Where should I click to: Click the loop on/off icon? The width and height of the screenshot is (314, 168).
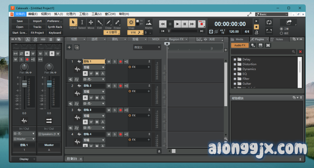[x=269, y=22]
